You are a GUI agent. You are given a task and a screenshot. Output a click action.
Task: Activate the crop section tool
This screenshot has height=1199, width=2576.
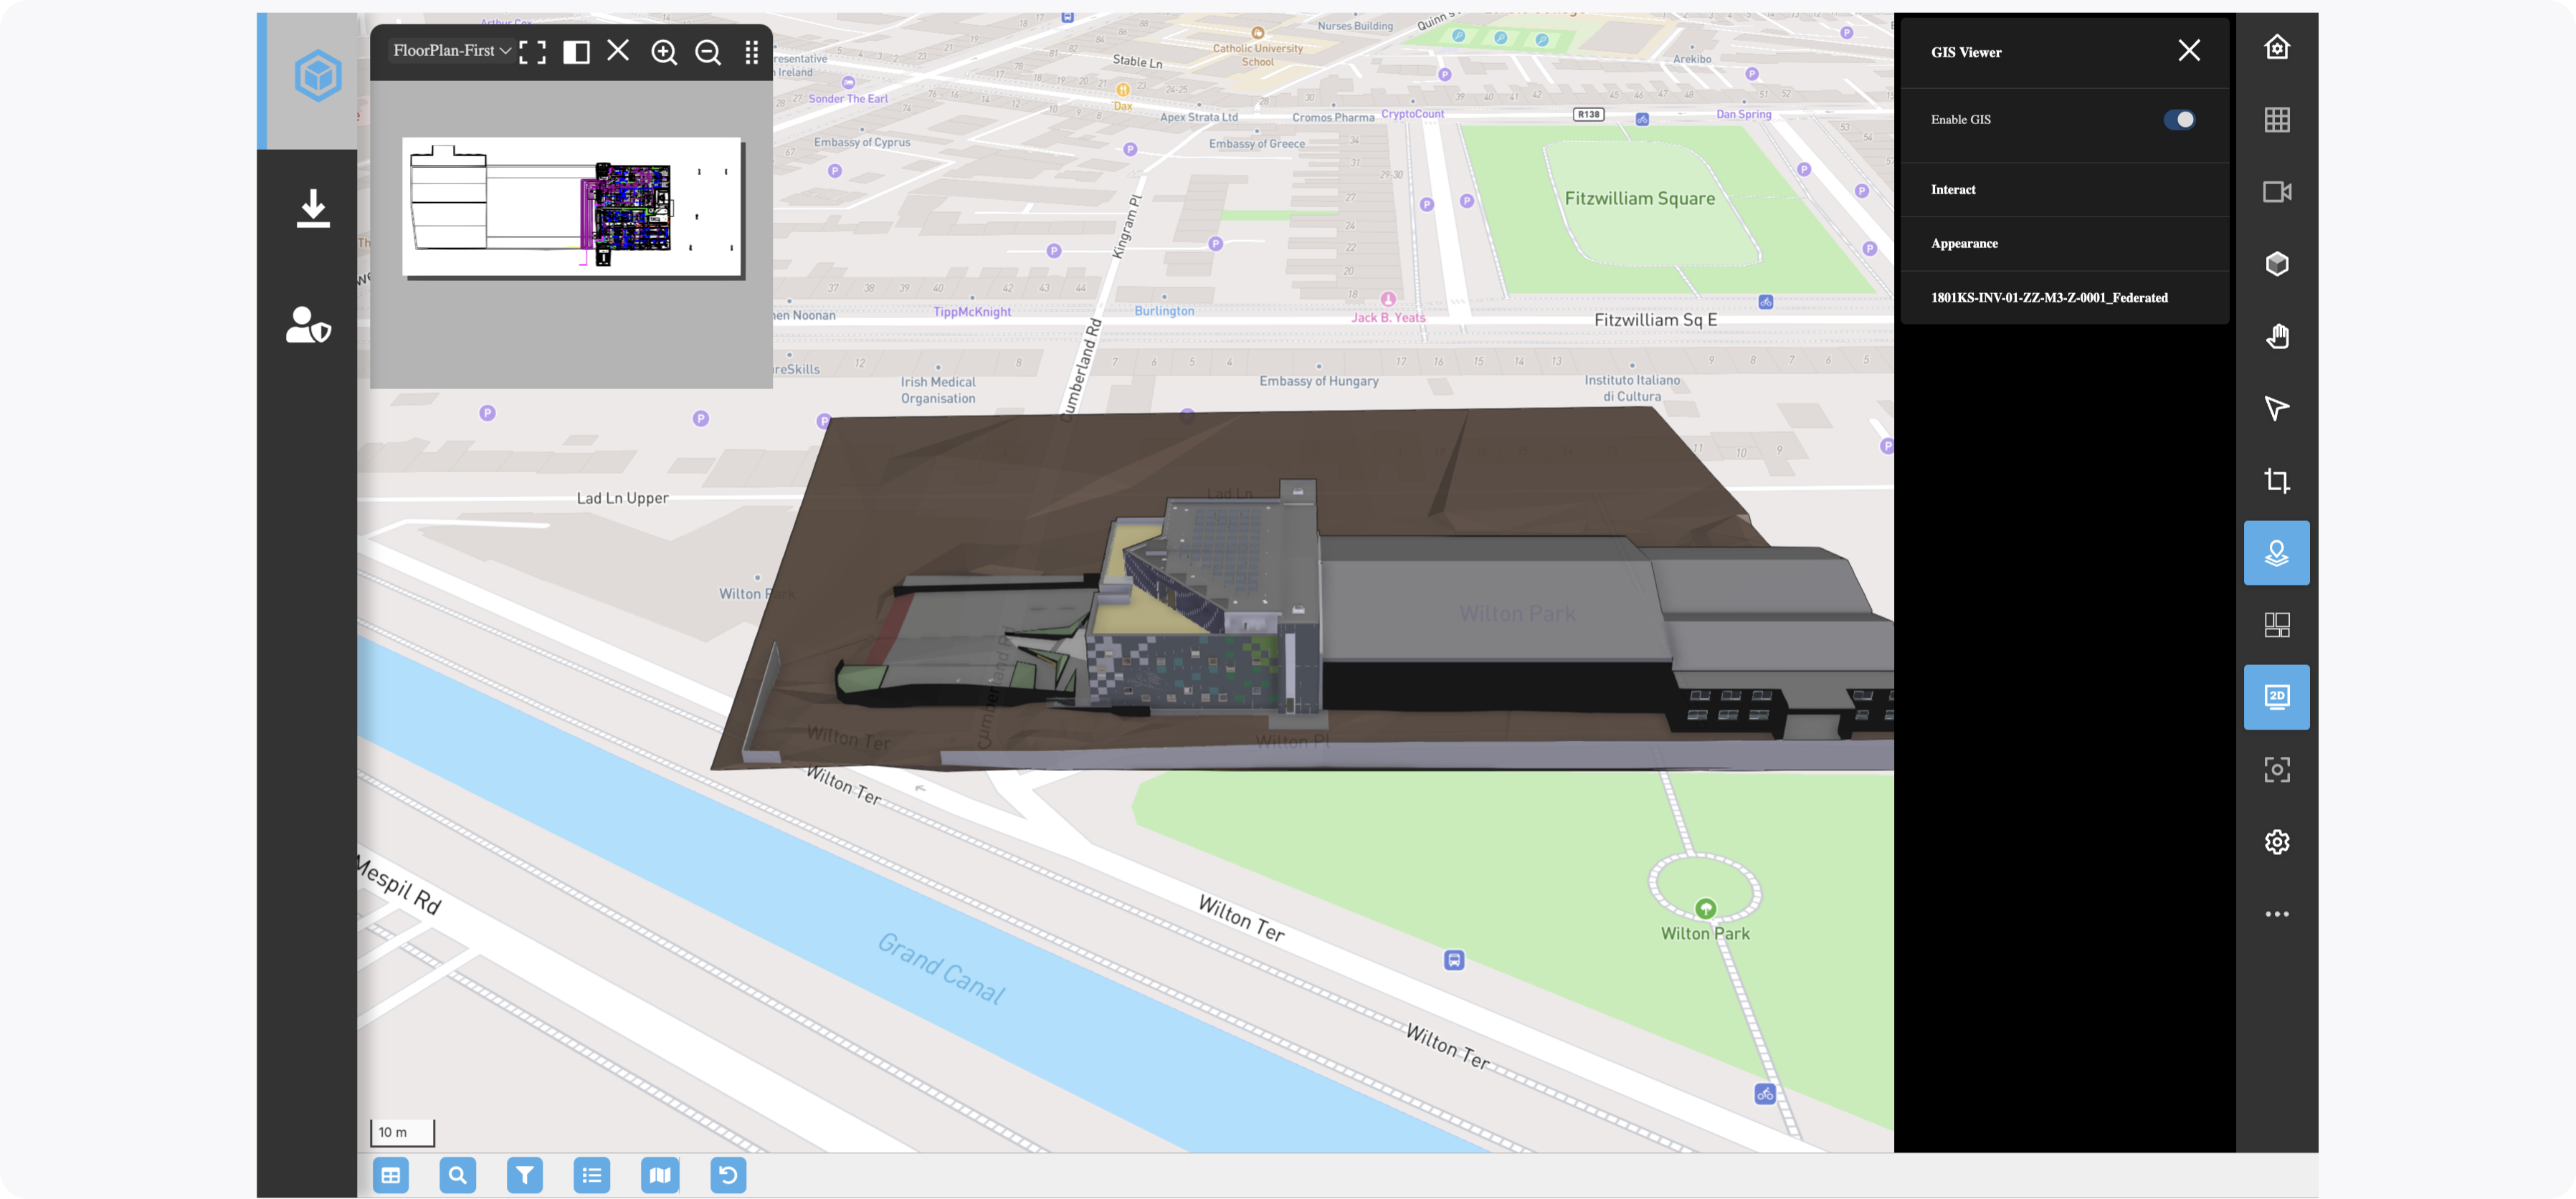pos(2276,481)
